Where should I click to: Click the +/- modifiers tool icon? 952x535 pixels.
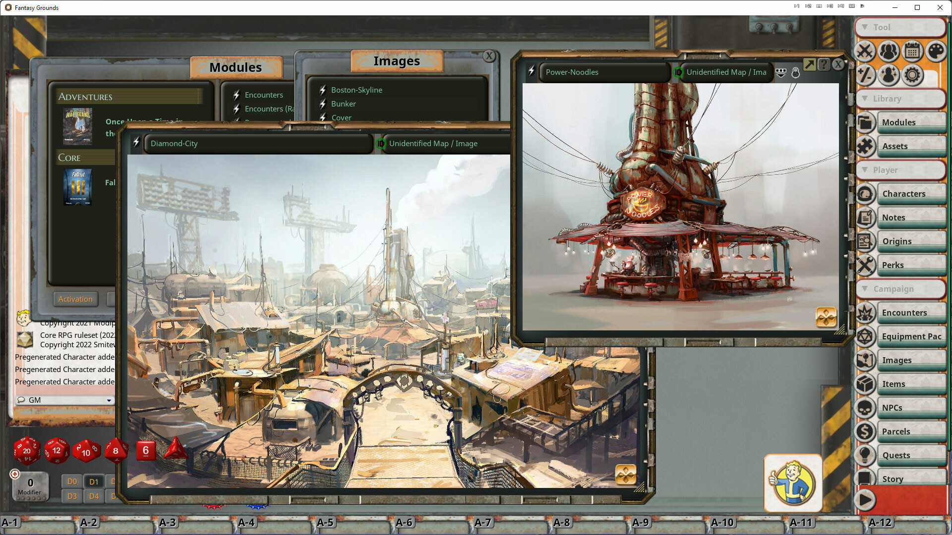pos(865,75)
